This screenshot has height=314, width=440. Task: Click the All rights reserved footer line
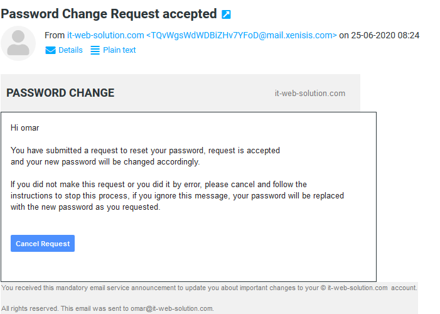(108, 308)
